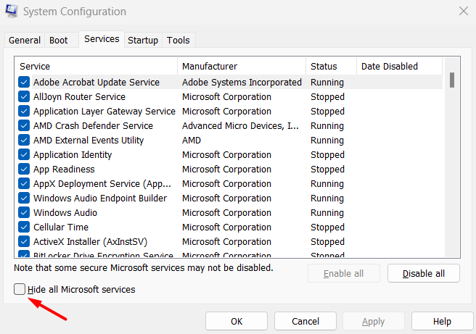Enable Hide all Microsoft services checkbox
The width and height of the screenshot is (476, 334).
[x=19, y=290]
